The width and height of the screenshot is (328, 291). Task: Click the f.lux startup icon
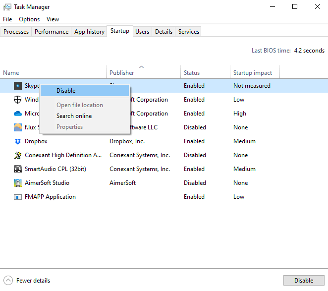coord(18,127)
